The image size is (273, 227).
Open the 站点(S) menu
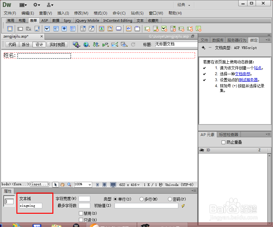tap(137, 13)
